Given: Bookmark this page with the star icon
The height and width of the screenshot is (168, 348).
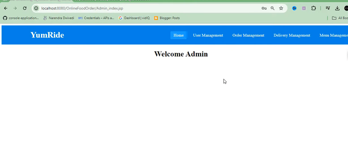Looking at the screenshot, I should click(x=281, y=8).
